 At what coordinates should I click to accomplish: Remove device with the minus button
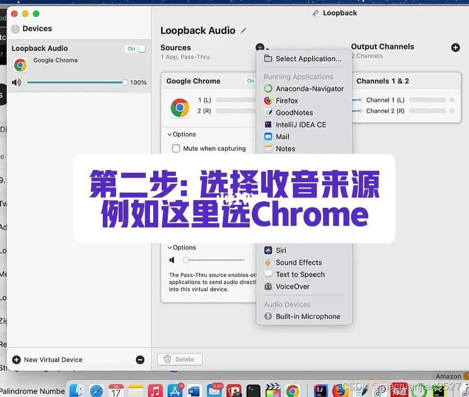click(140, 360)
